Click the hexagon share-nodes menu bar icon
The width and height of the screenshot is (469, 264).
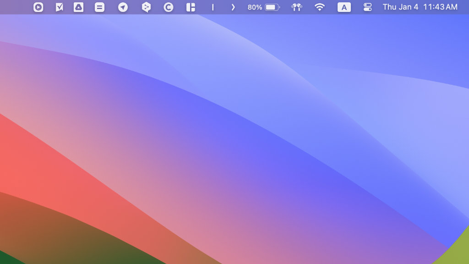[x=146, y=7]
